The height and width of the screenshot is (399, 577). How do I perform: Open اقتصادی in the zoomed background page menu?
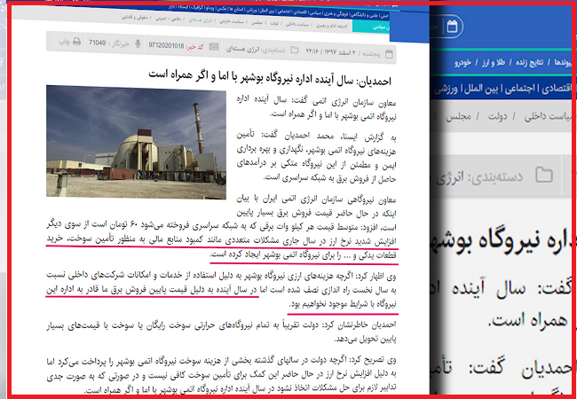click(x=555, y=88)
